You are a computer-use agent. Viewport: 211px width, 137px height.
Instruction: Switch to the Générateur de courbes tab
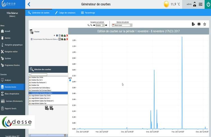pos(39,13)
